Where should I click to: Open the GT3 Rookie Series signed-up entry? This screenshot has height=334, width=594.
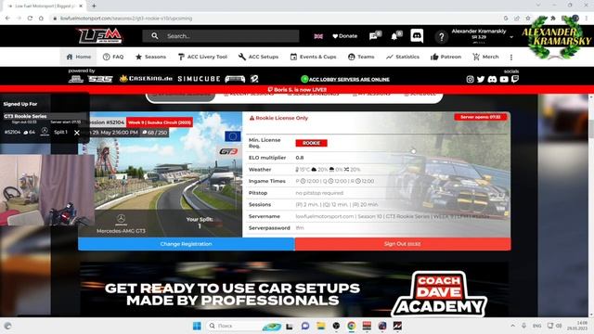click(x=25, y=116)
